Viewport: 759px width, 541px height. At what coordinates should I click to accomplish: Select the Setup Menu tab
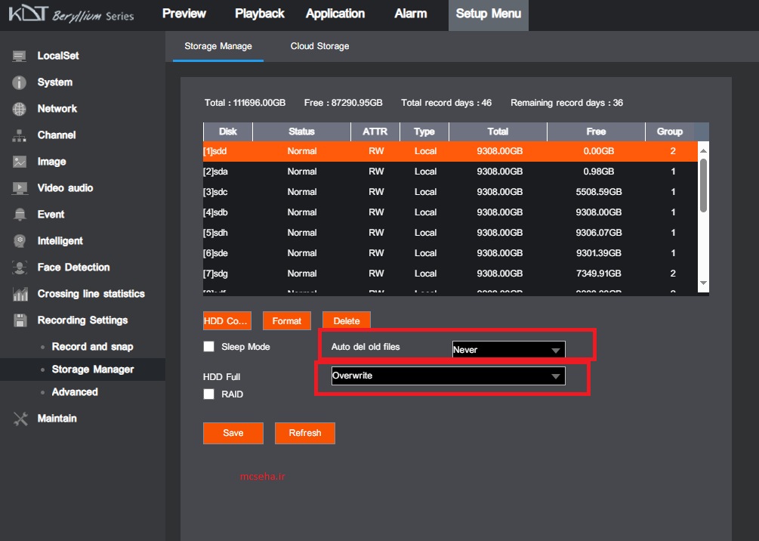[489, 15]
